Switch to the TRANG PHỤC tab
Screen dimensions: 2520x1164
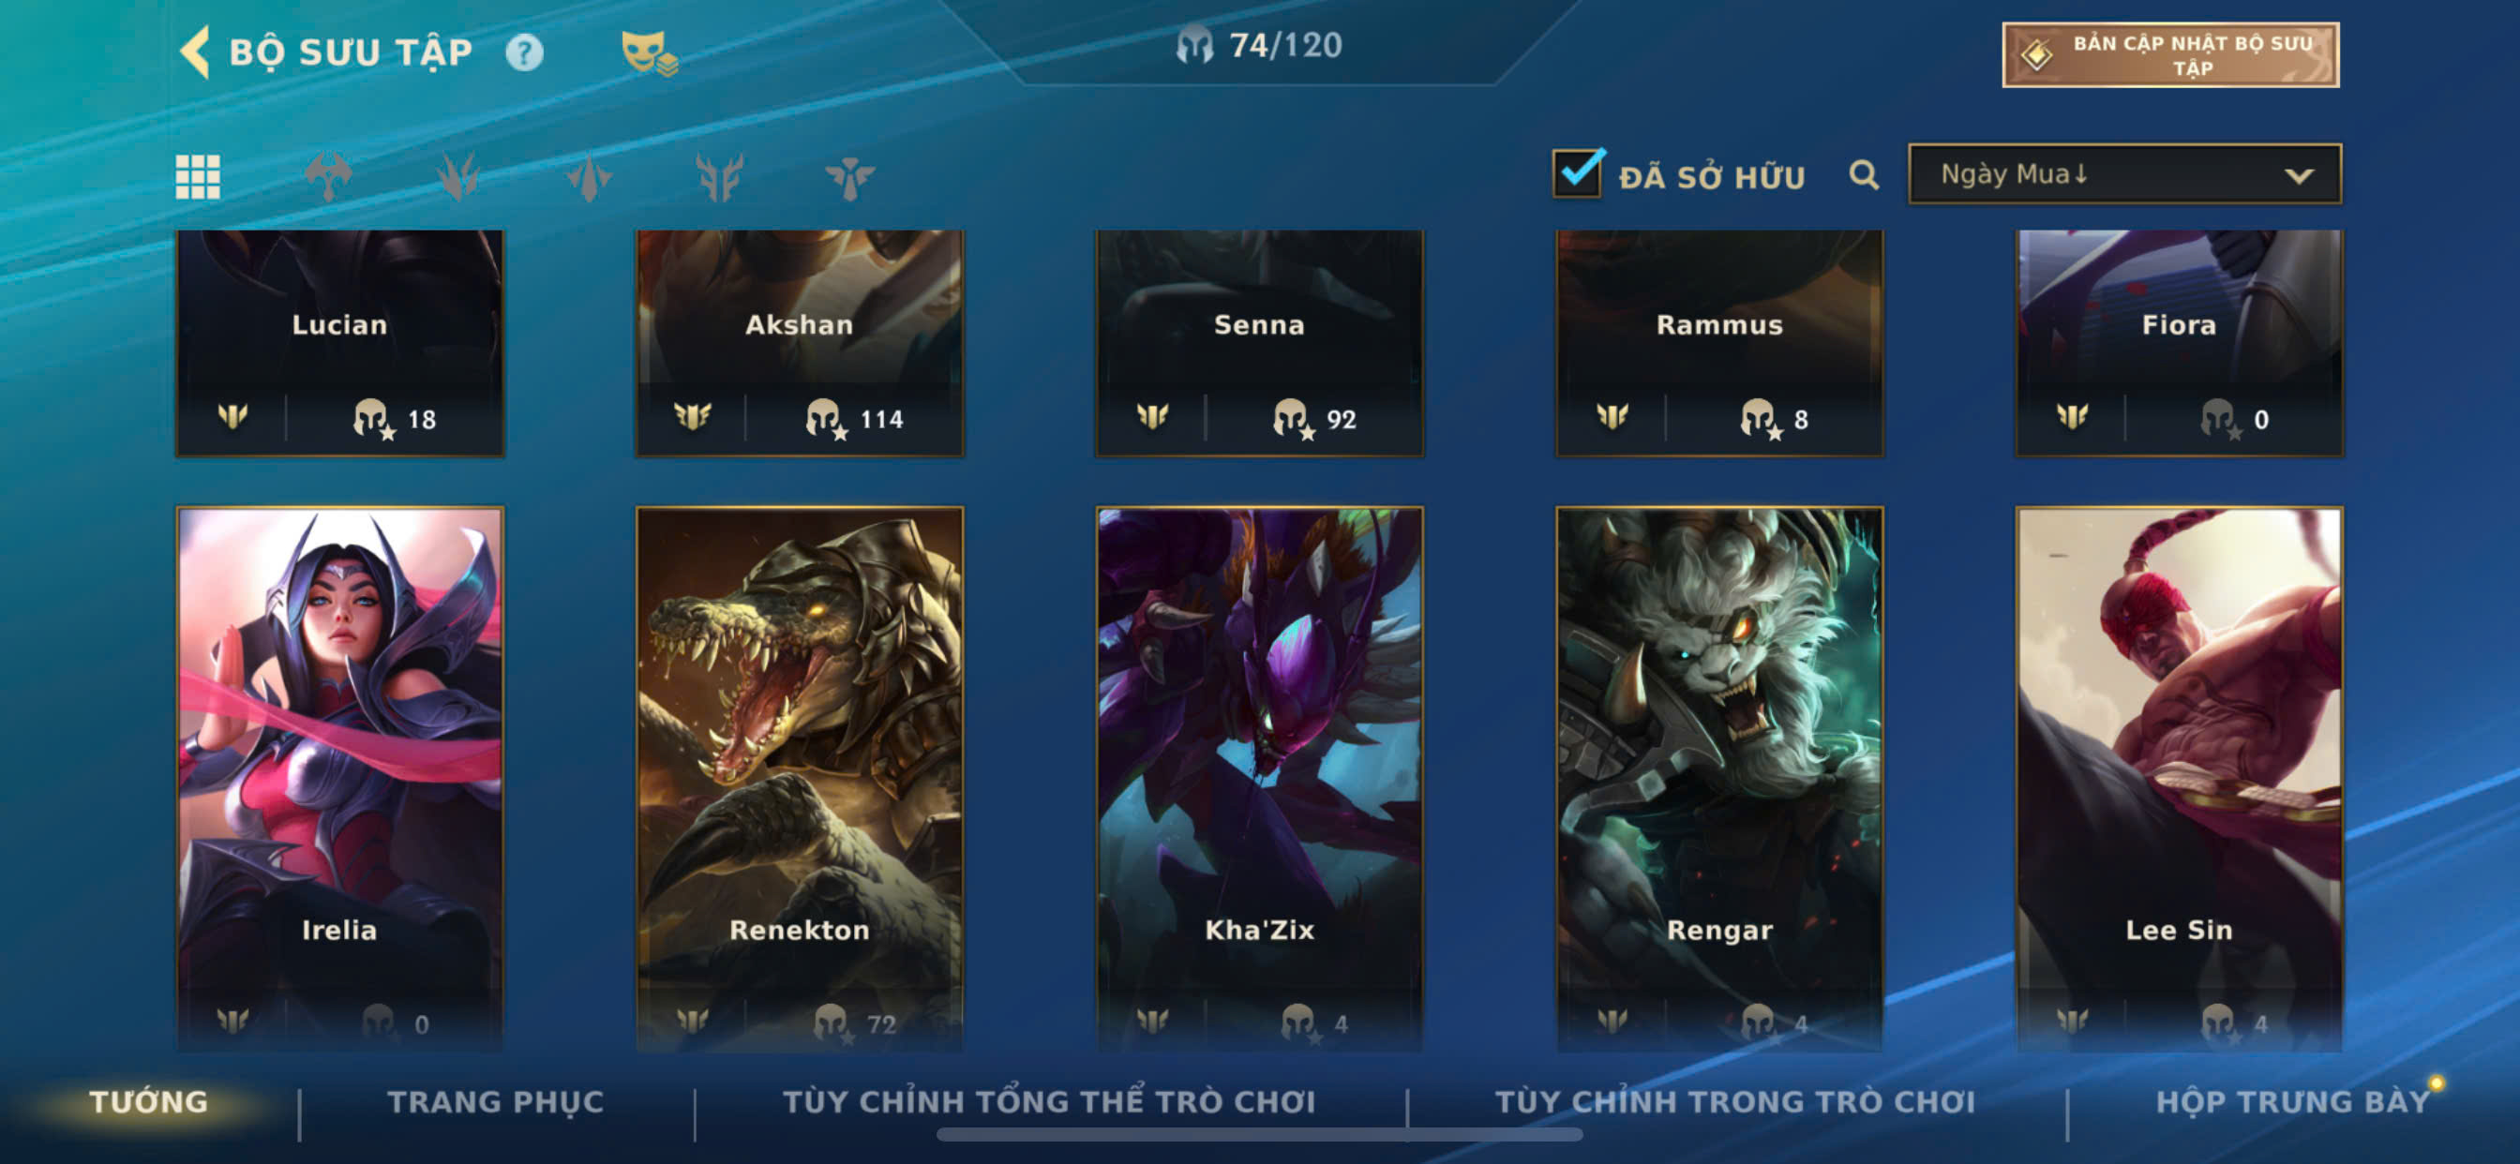click(496, 1101)
